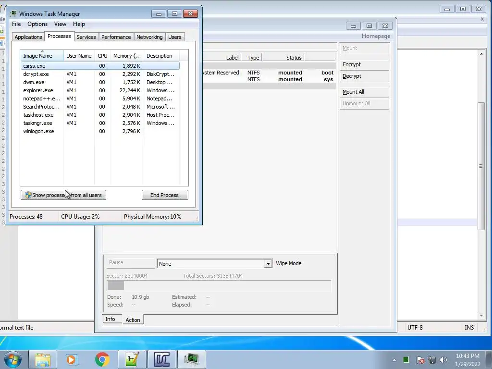Click Decrypt in DiskCryptor
Screen dimensions: 492x369
tap(364, 76)
